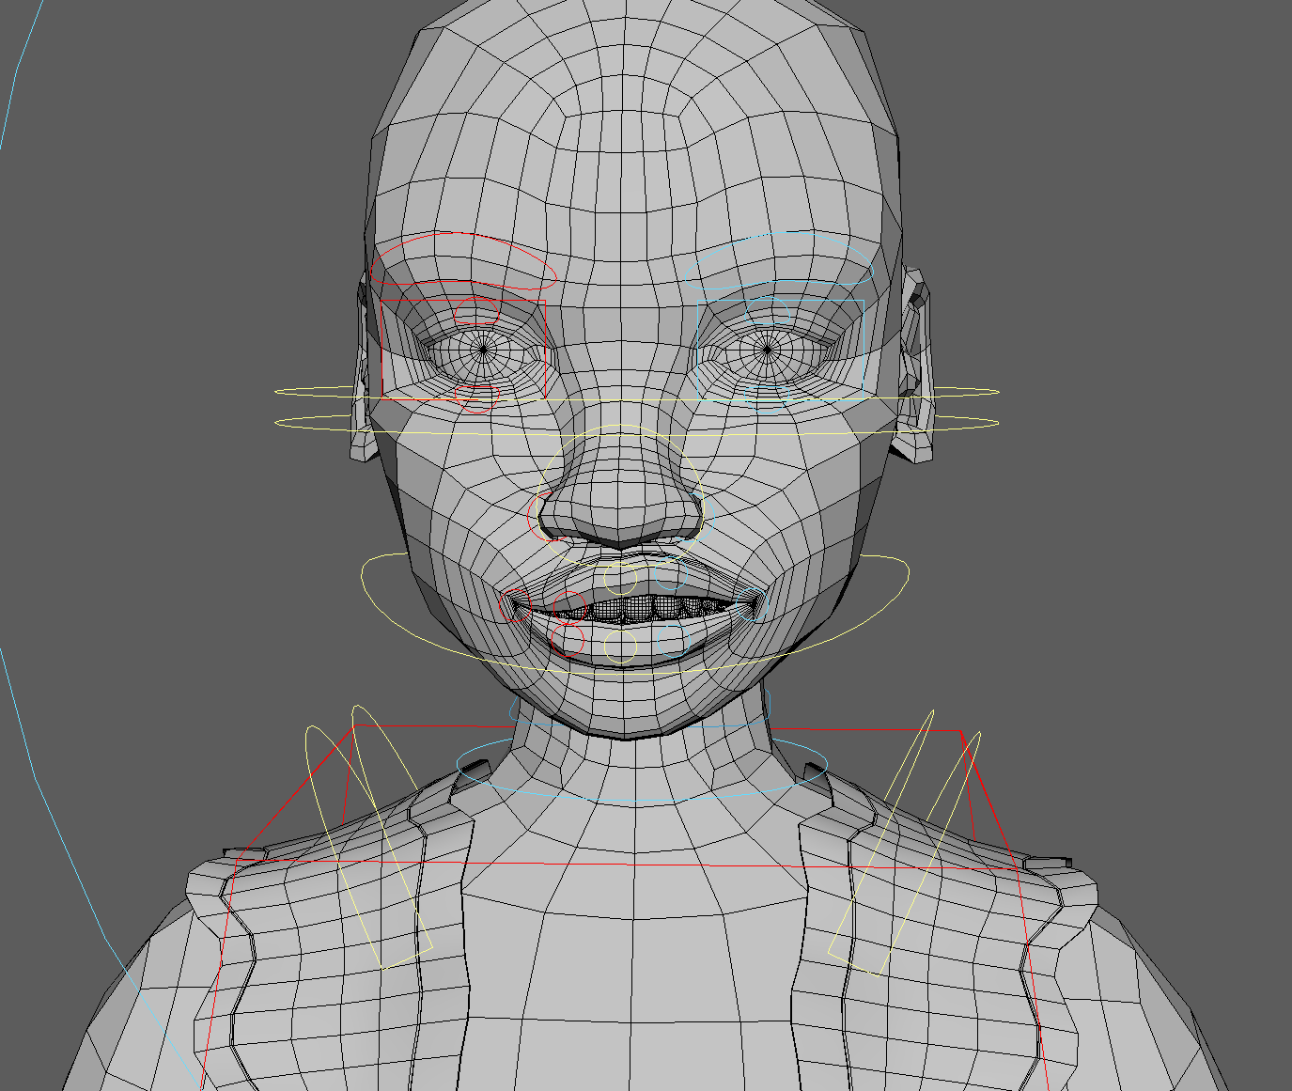The width and height of the screenshot is (1292, 1091).
Task: Pick the cyan eye box control
Action: click(780, 351)
